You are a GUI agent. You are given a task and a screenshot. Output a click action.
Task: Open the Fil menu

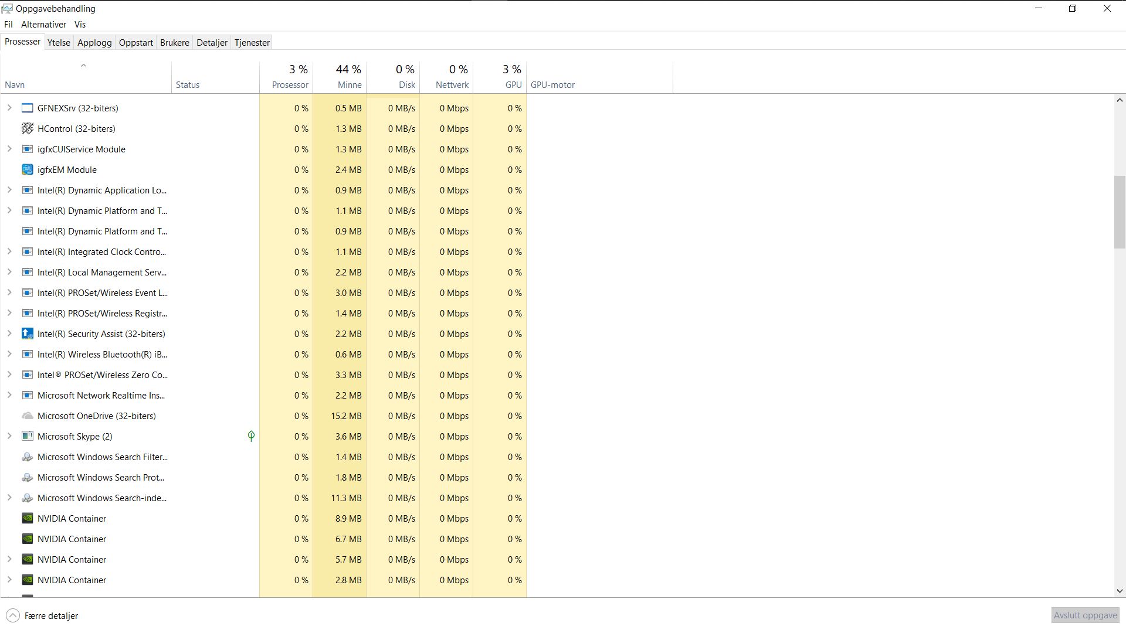click(8, 25)
